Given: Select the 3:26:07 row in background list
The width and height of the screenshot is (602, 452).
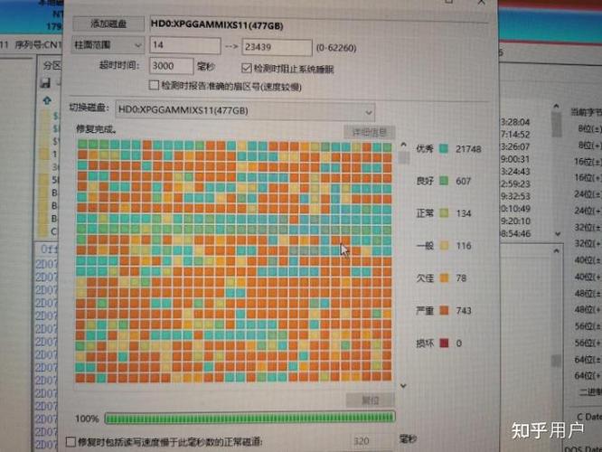Looking at the screenshot, I should 515,147.
